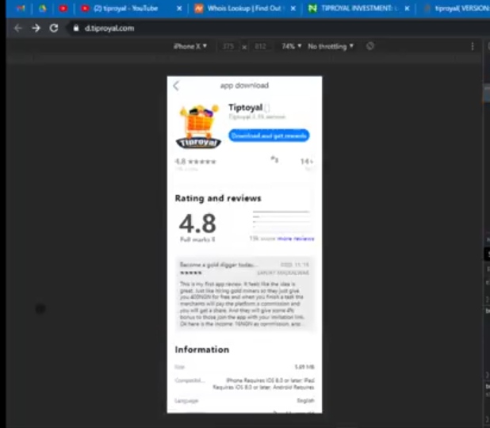Click the browser back arrow
This screenshot has height=428, width=490.
coord(17,29)
